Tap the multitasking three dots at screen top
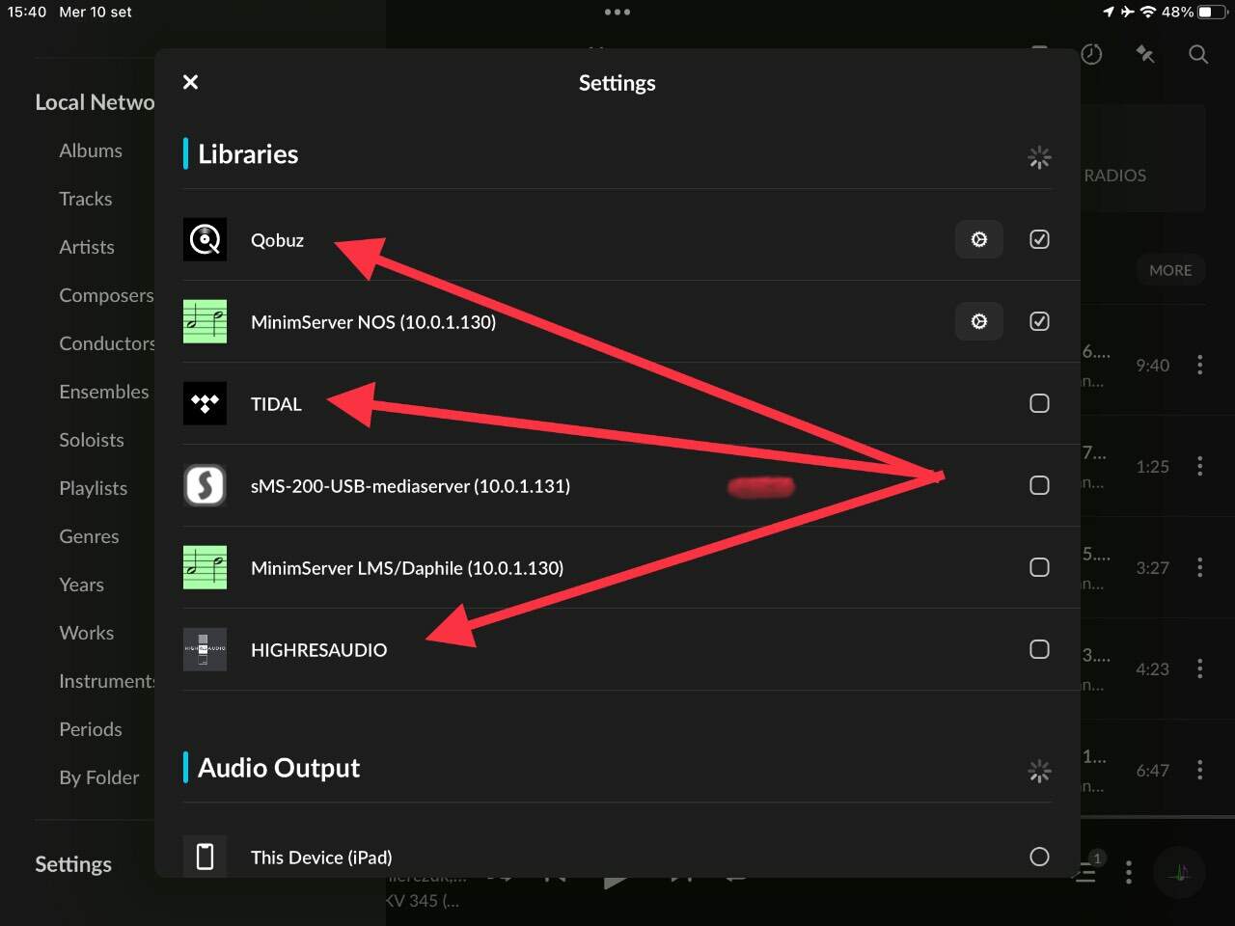Viewport: 1235px width, 926px height. tap(617, 13)
